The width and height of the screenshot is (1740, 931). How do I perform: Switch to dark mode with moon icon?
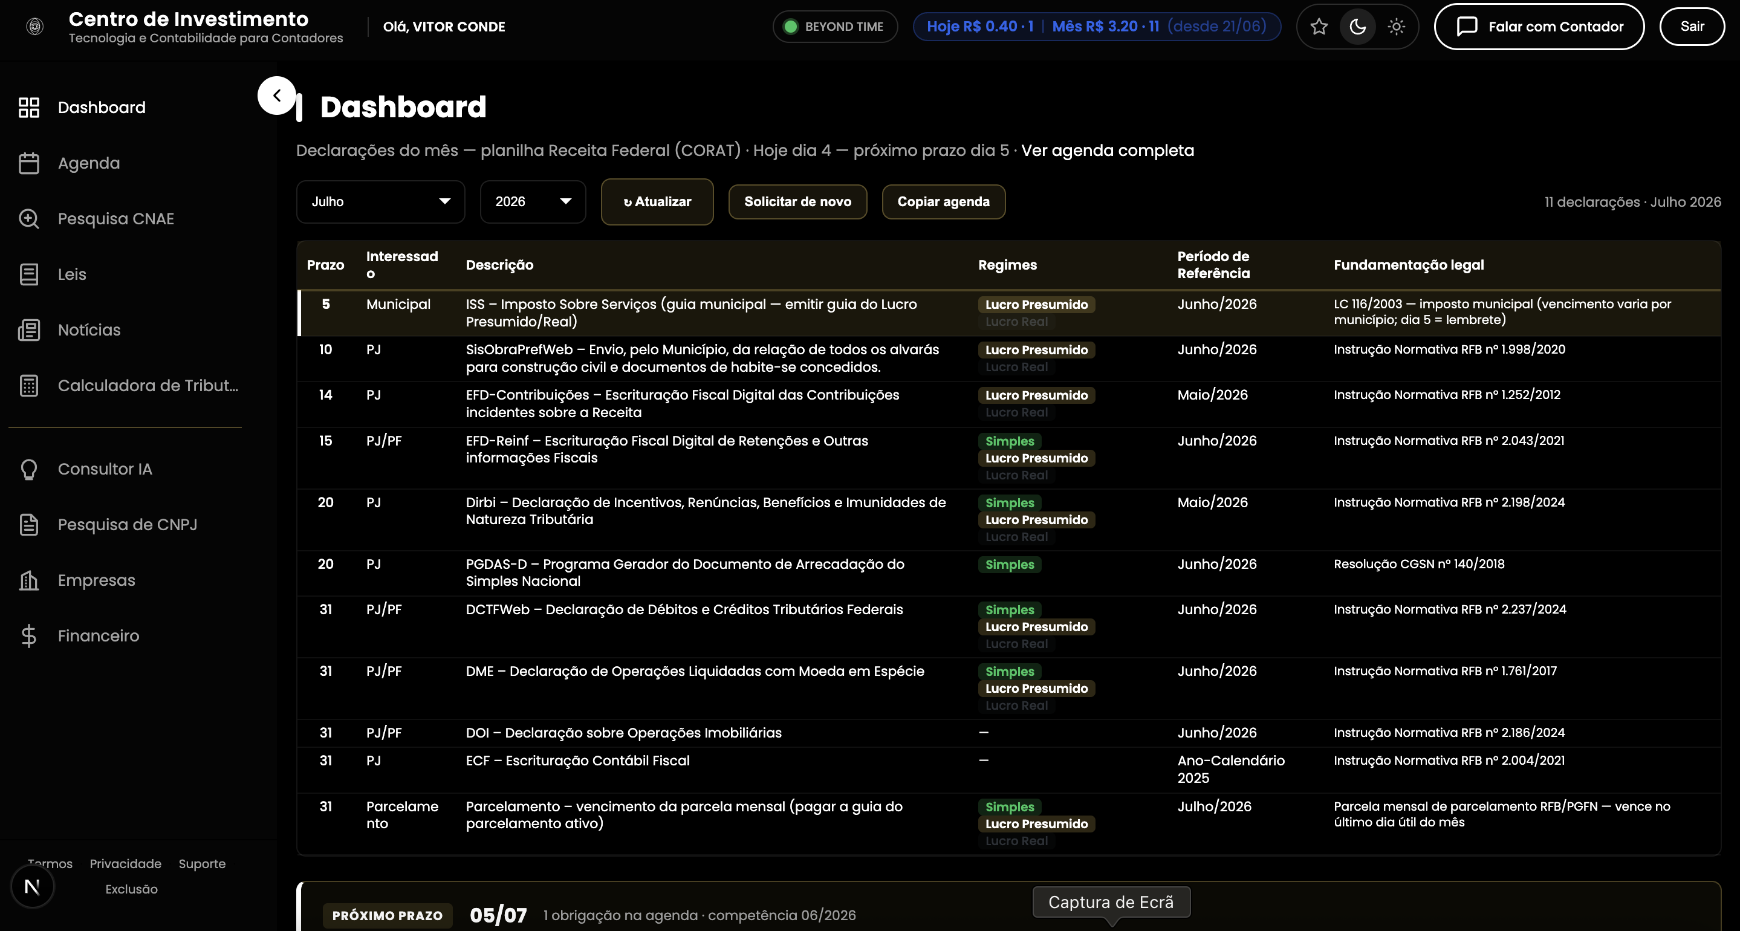click(x=1358, y=27)
